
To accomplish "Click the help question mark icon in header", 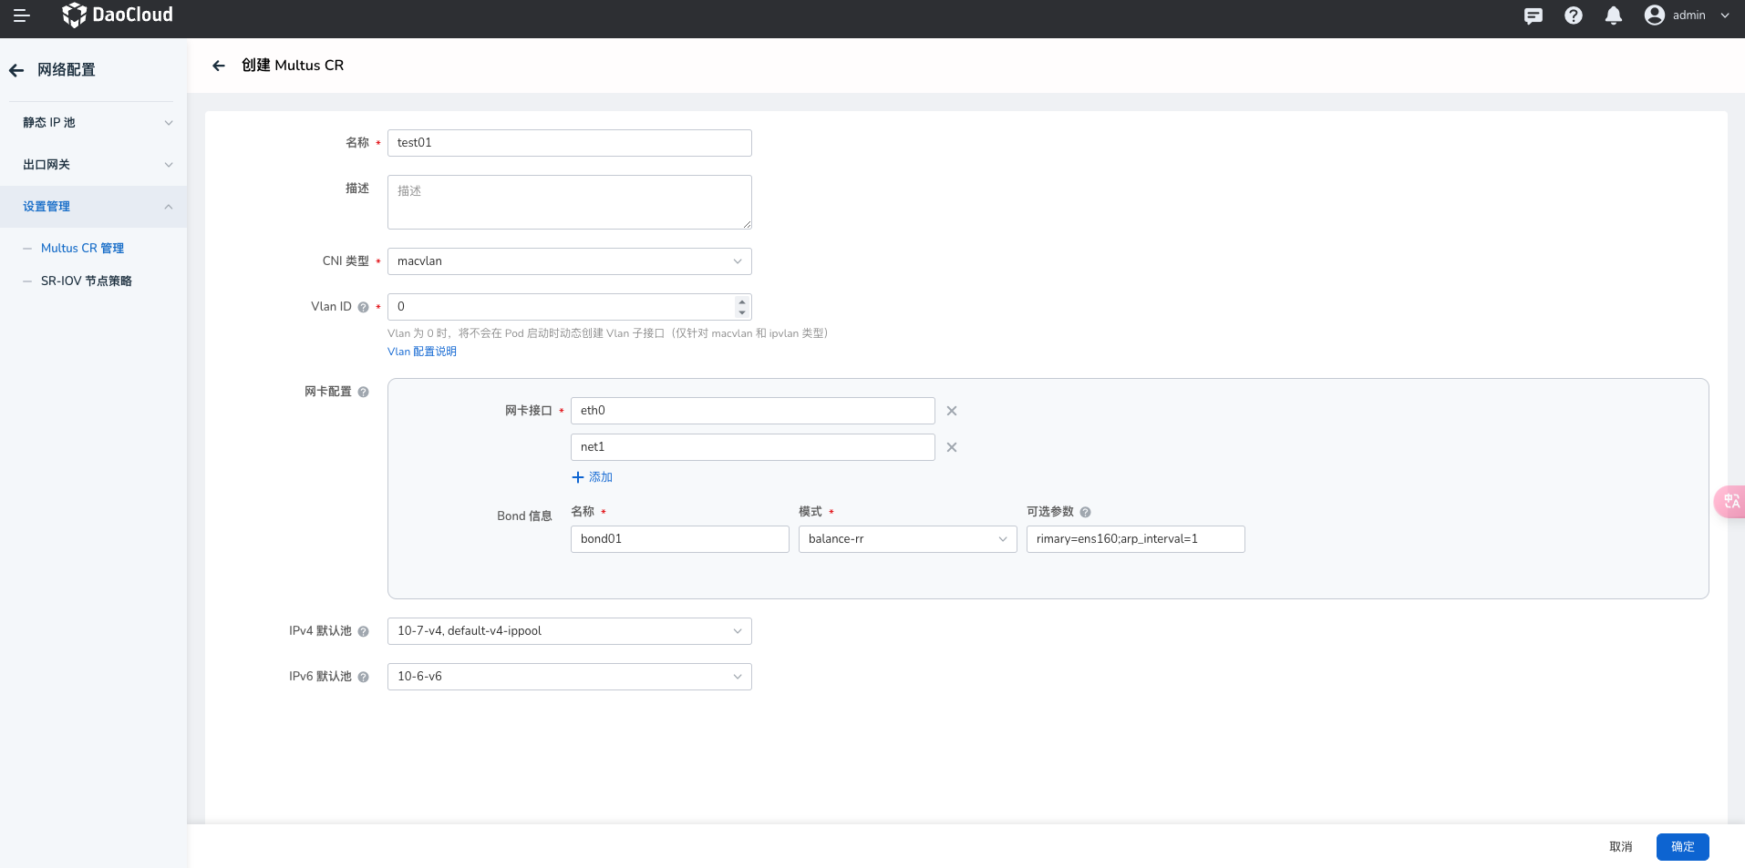I will [1574, 15].
